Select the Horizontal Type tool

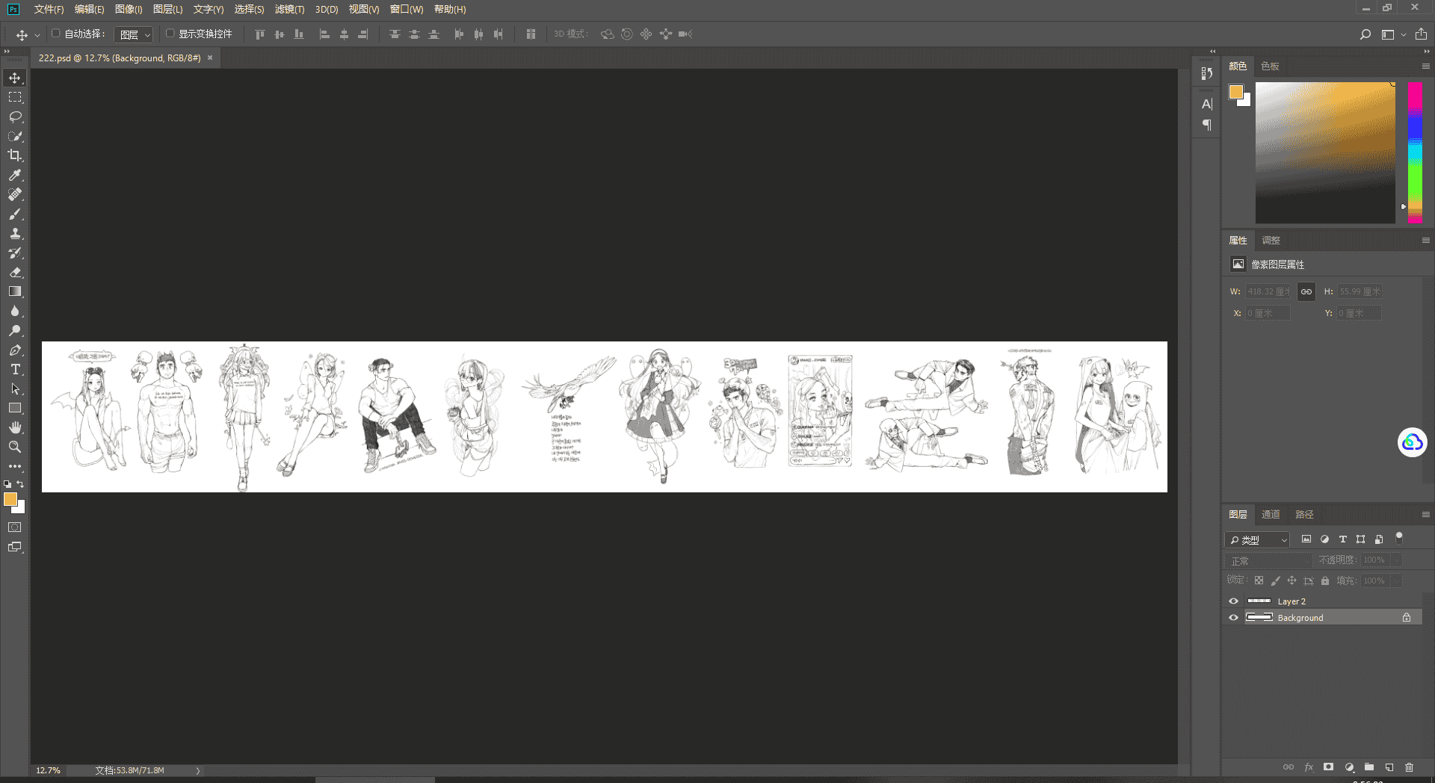pyautogui.click(x=15, y=369)
